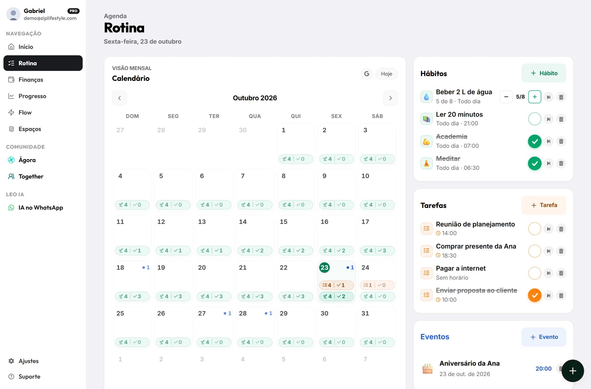The height and width of the screenshot is (389, 591).
Task: Delete the Academia habit
Action: pos(561,141)
